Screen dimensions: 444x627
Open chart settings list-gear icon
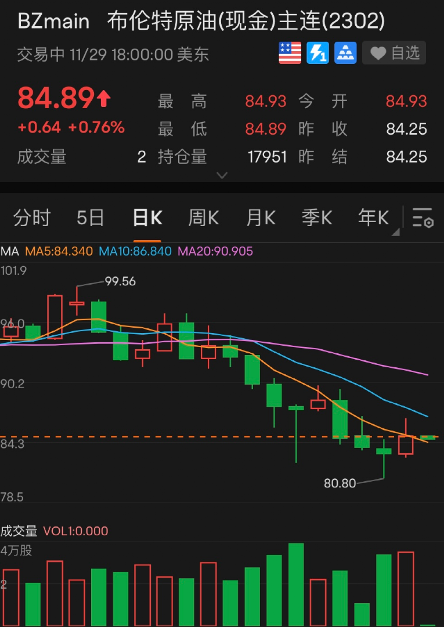(x=423, y=218)
